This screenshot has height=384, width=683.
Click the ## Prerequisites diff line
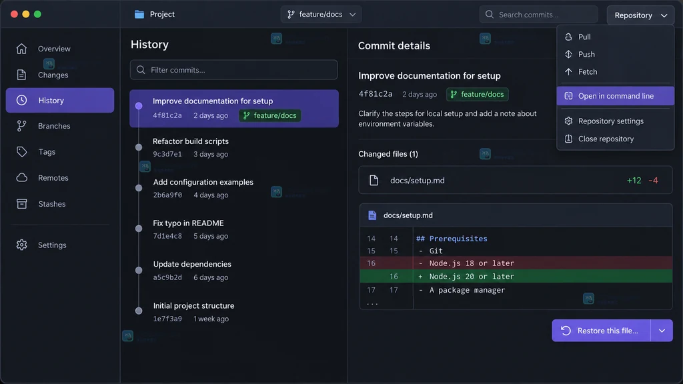click(x=516, y=239)
